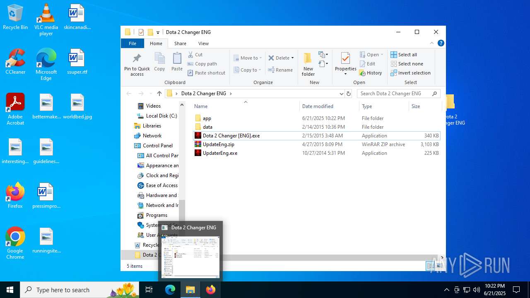Open Task View on taskbar
Viewport: 530px width, 298px height.
pyautogui.click(x=149, y=290)
